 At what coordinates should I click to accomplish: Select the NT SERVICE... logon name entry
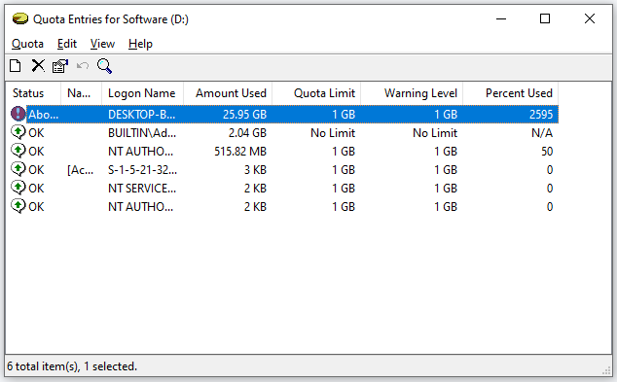coord(142,189)
